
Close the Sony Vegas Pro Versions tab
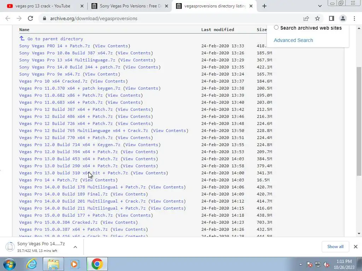tap(167, 6)
